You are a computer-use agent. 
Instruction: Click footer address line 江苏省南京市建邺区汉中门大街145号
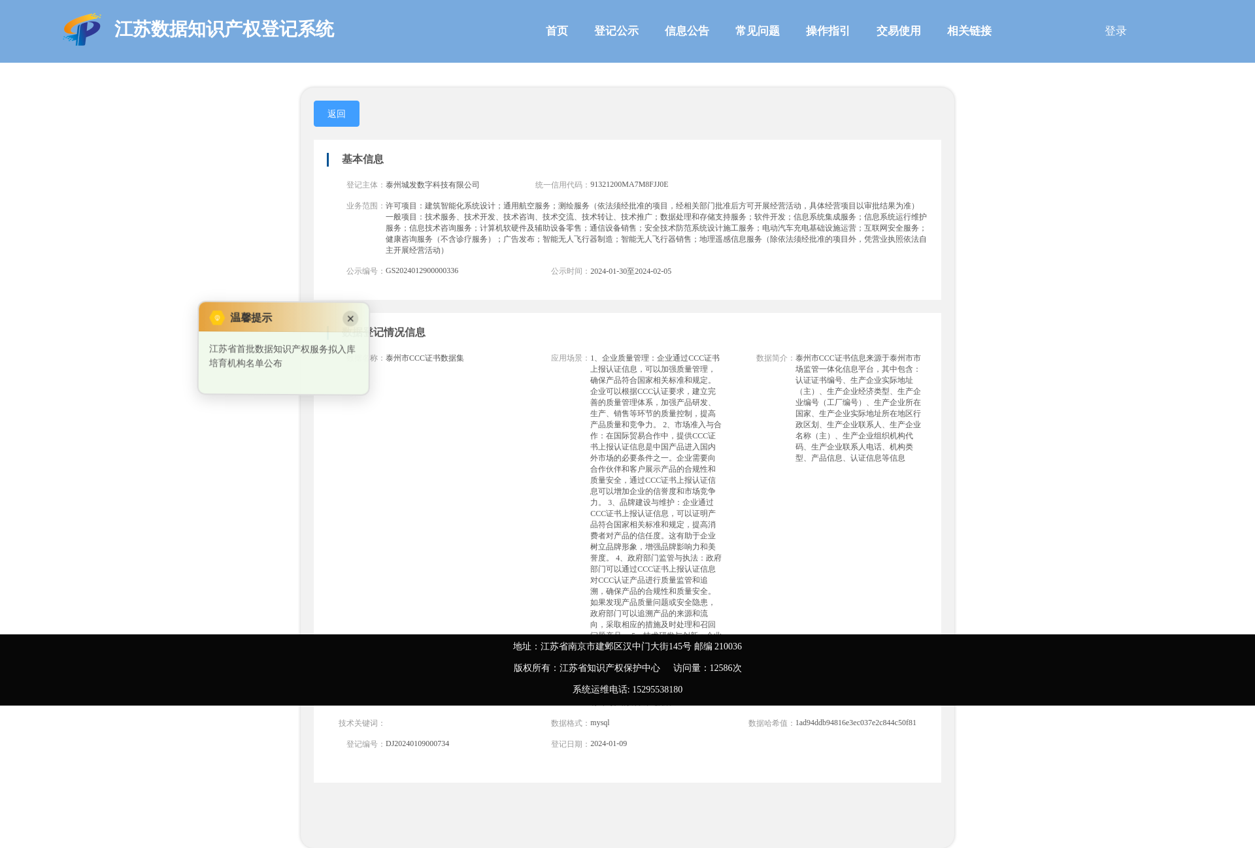[616, 646]
